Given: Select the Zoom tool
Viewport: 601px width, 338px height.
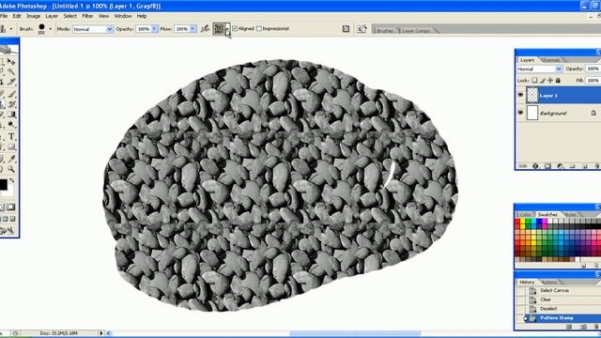Looking at the screenshot, I should (x=11, y=169).
